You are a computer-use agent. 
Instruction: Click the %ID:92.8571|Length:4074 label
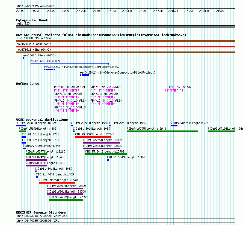(189, 123)
